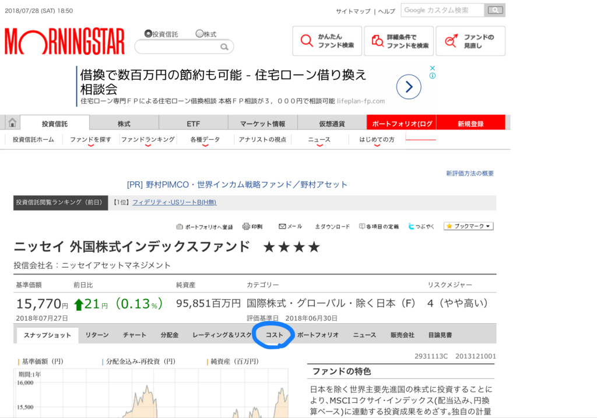Select the 投資信託 main tab

pyautogui.click(x=55, y=124)
